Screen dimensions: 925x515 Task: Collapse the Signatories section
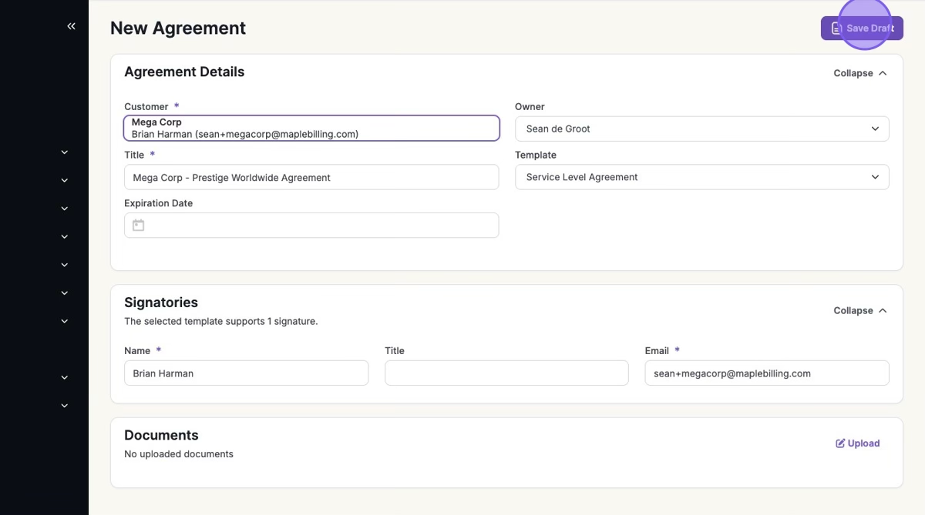[x=859, y=311]
